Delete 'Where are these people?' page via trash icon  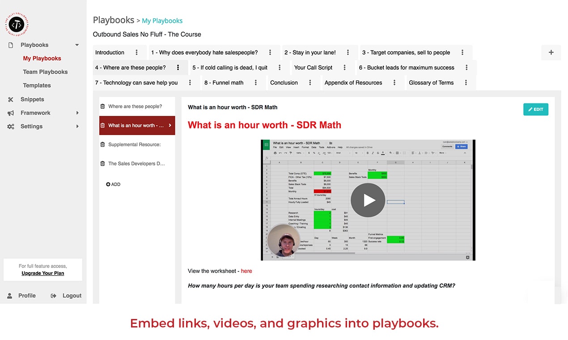[x=102, y=106]
